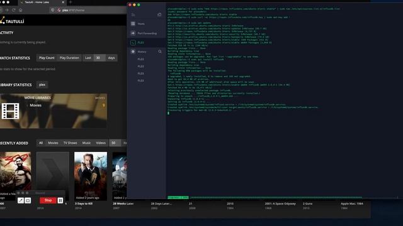The width and height of the screenshot is (403, 226).
Task: Click the Tautulli logo in the header
Action: coord(12,21)
